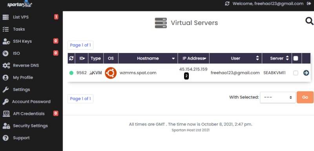
Task: Click the SSH Keys user-shield icon
Action: 6,42
